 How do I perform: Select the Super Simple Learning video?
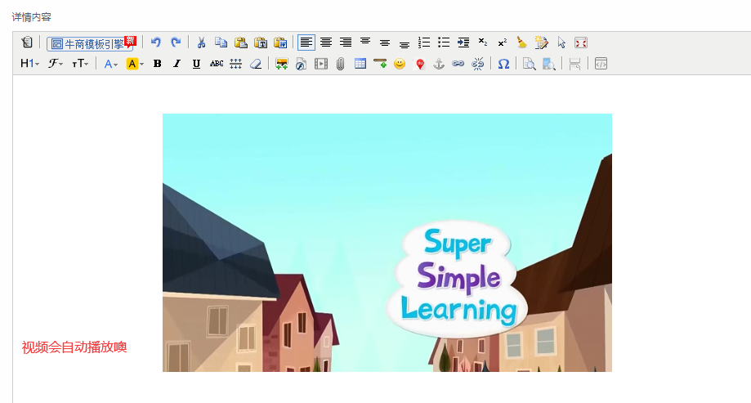[x=387, y=243]
